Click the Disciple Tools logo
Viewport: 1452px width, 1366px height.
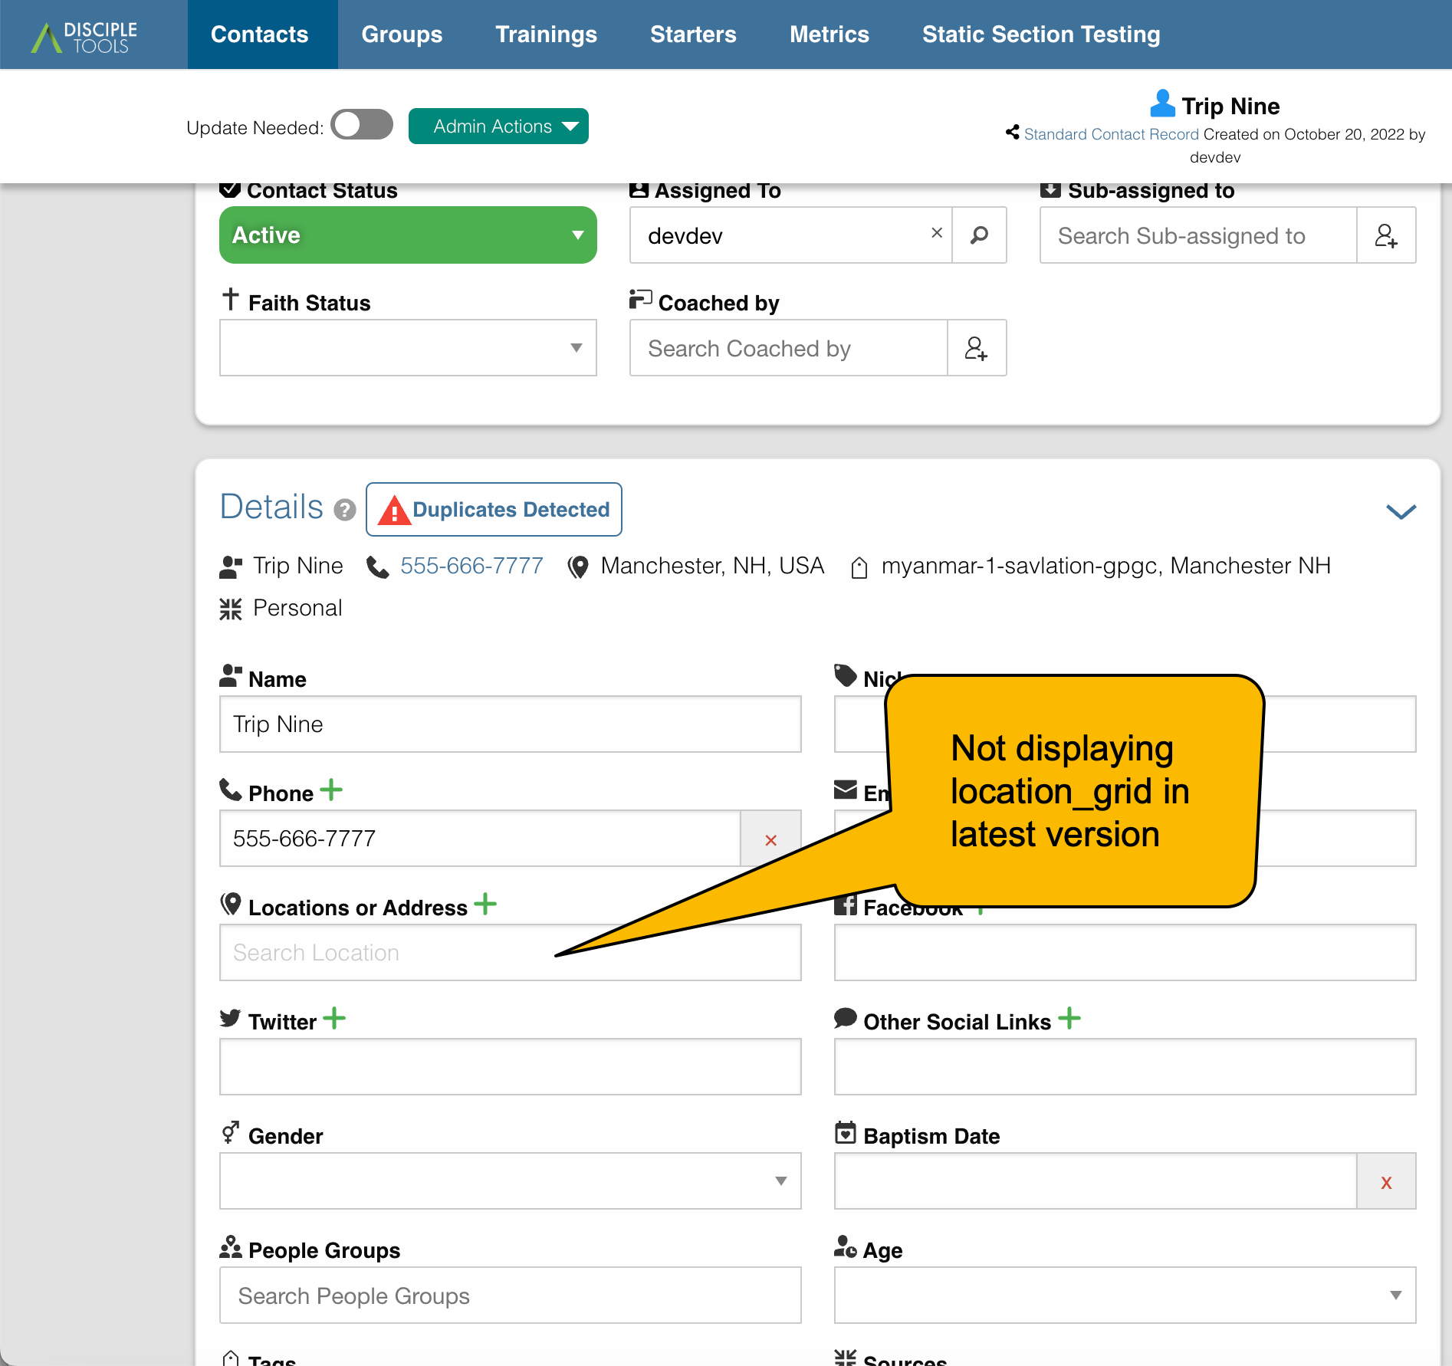(x=84, y=36)
